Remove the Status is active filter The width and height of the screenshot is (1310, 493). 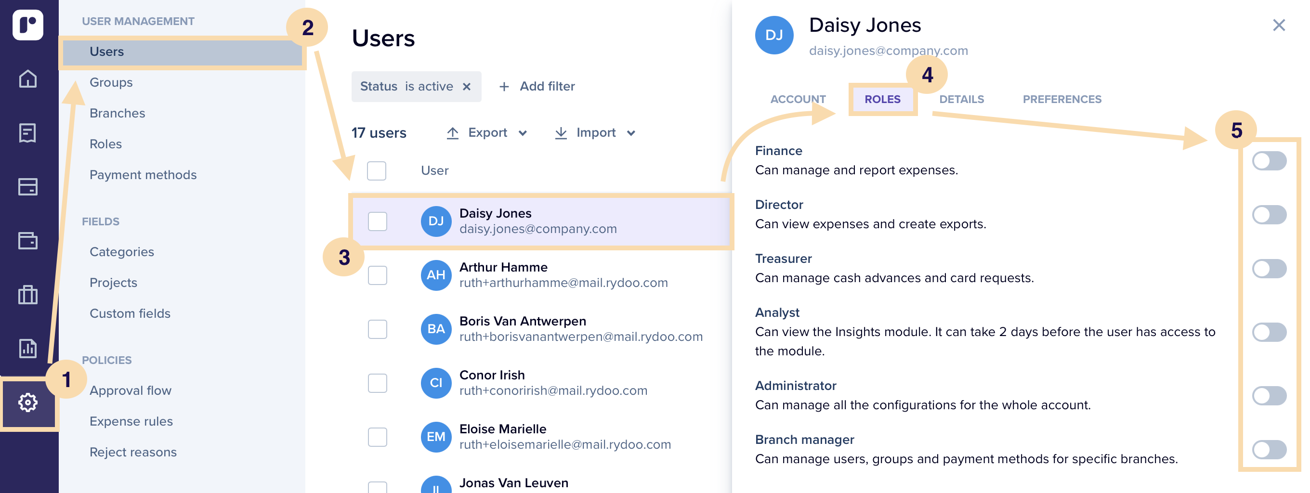pyautogui.click(x=466, y=87)
